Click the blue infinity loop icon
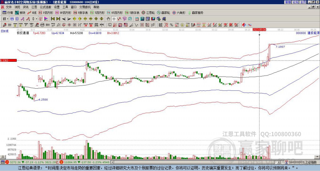320x171 pixels. coord(250,25)
